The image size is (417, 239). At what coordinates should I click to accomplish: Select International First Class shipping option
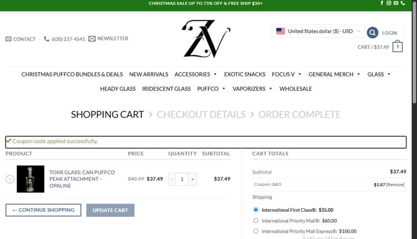coord(256,210)
